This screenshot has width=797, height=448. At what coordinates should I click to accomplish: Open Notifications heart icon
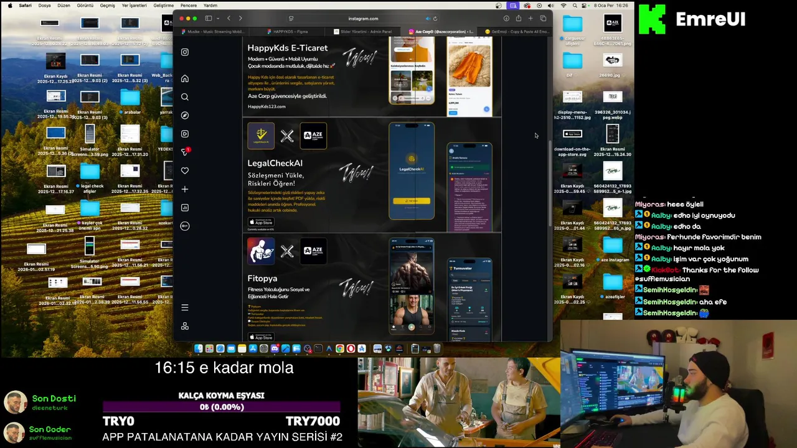coord(185,170)
